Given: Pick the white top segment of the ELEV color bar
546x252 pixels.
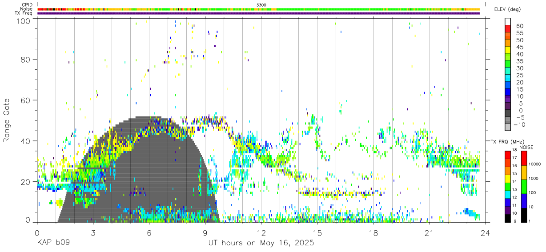Looking at the screenshot, I should pos(508,21).
